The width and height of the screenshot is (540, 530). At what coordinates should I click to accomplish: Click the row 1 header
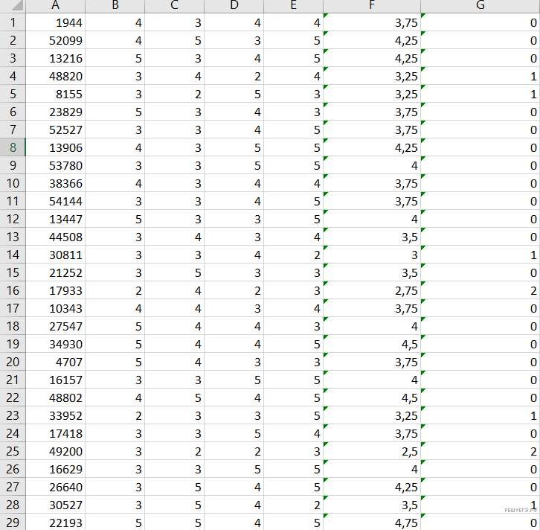12,22
